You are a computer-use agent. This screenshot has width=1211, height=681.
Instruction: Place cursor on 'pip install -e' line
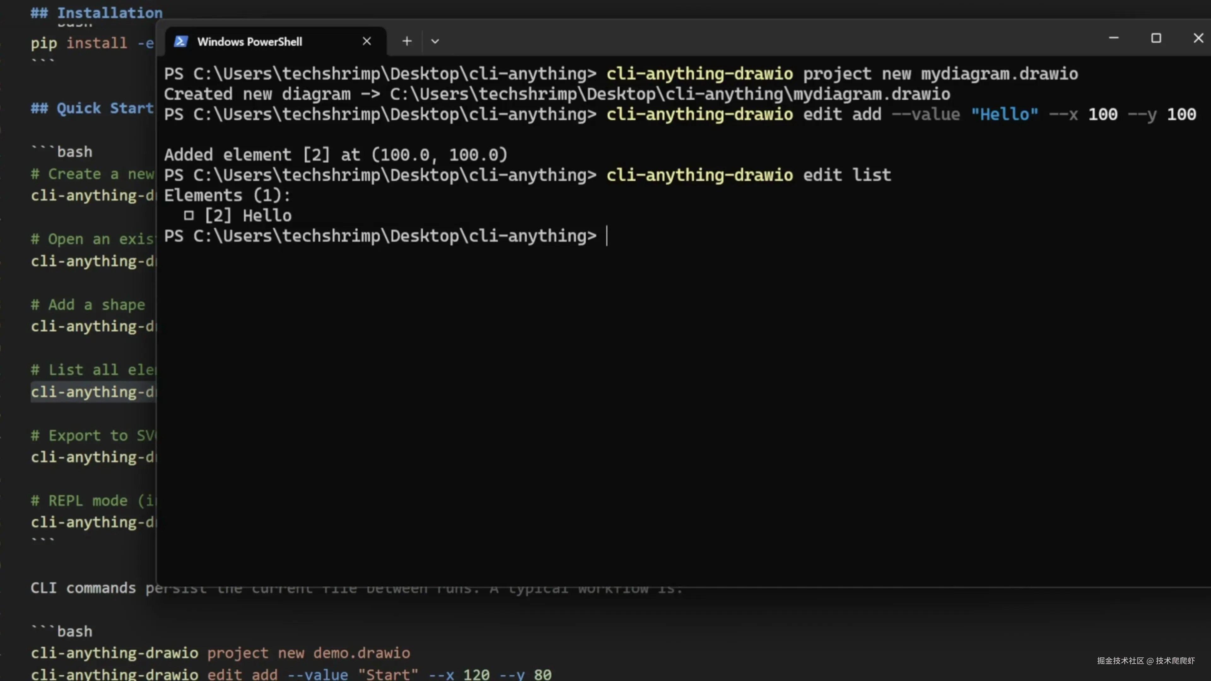pyautogui.click(x=92, y=43)
